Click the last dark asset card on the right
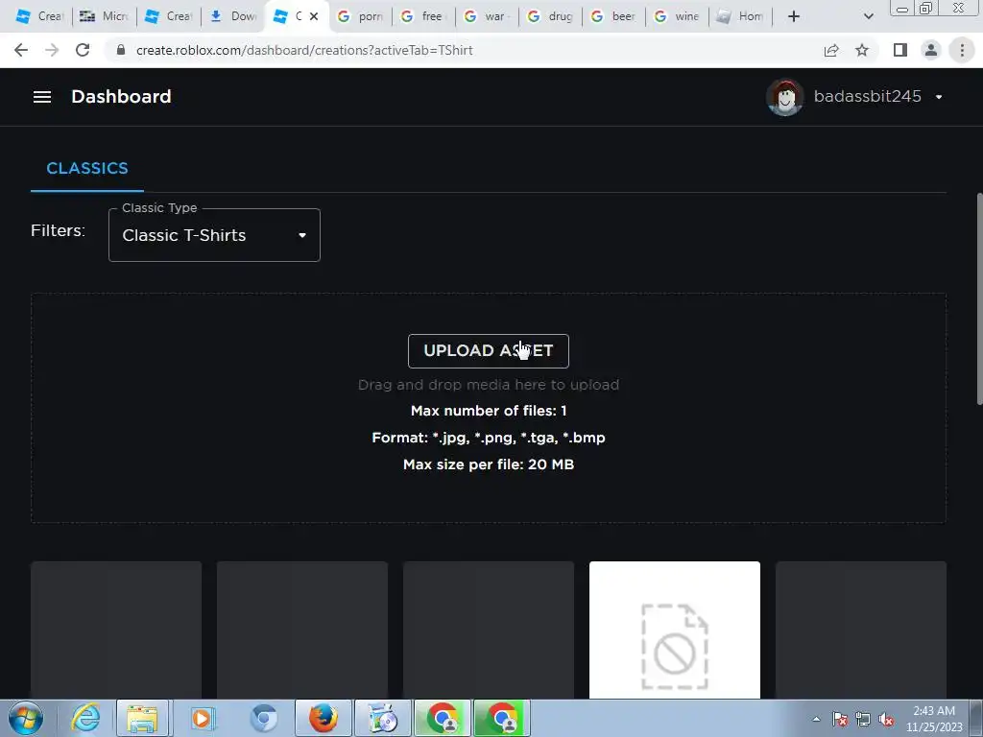The width and height of the screenshot is (983, 737). click(x=861, y=630)
